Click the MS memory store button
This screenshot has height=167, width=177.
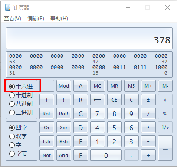click(x=131, y=86)
